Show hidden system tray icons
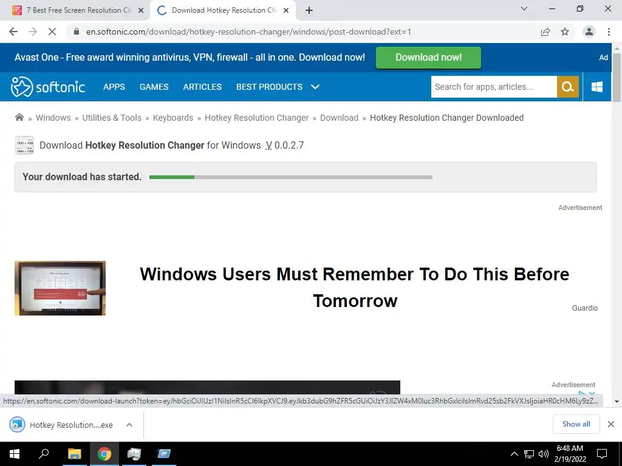Image resolution: width=622 pixels, height=466 pixels. [514, 454]
